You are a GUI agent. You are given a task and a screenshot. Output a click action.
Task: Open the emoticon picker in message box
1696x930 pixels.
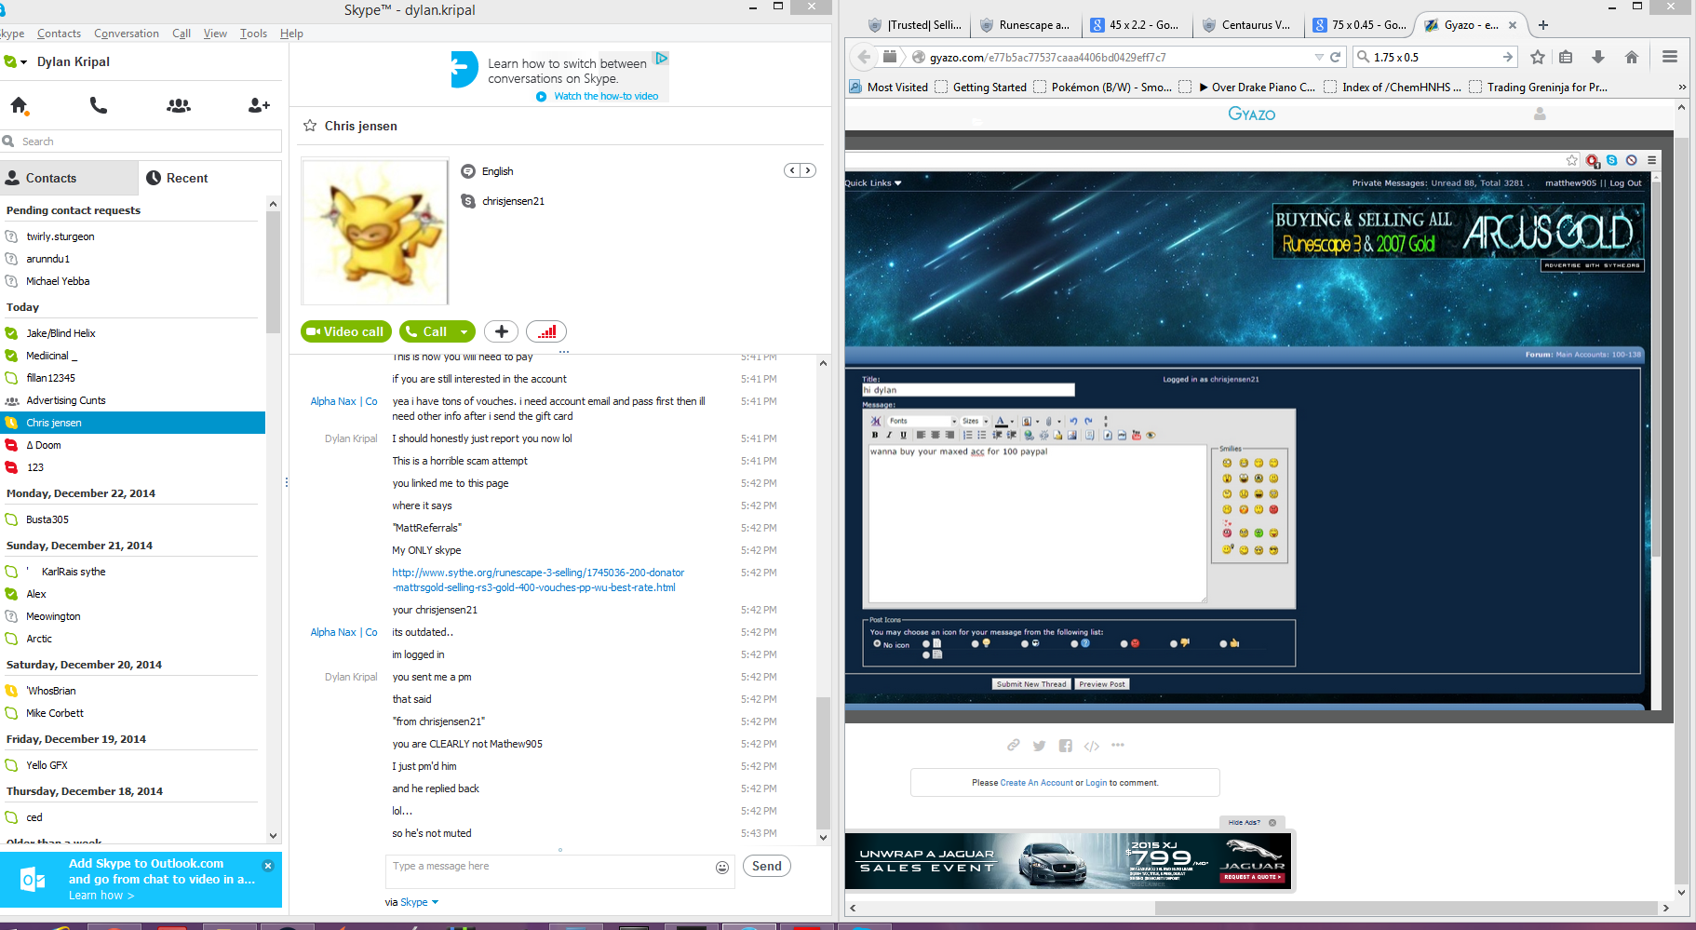pos(722,867)
